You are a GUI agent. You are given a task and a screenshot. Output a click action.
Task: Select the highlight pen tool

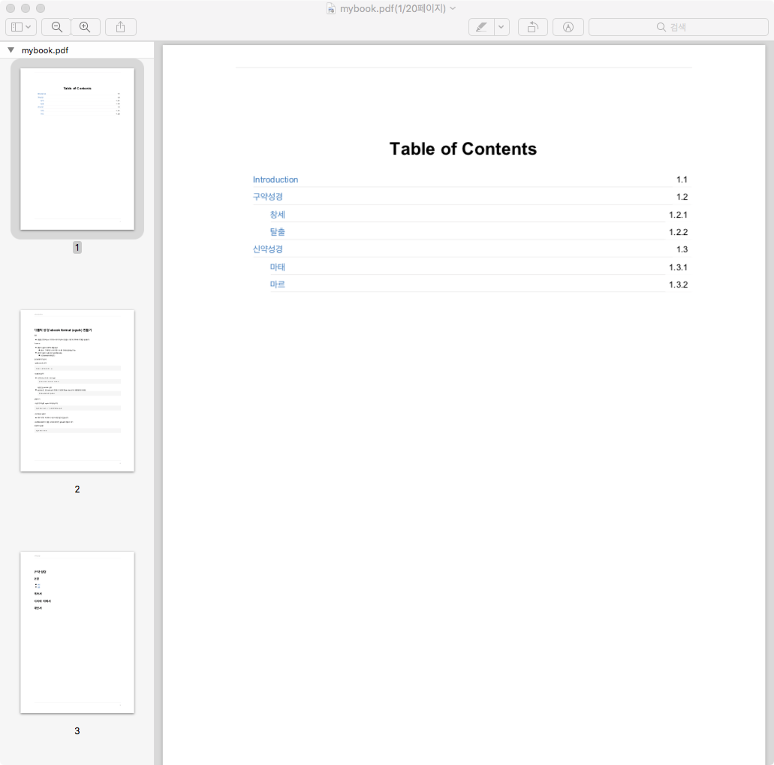(x=481, y=27)
